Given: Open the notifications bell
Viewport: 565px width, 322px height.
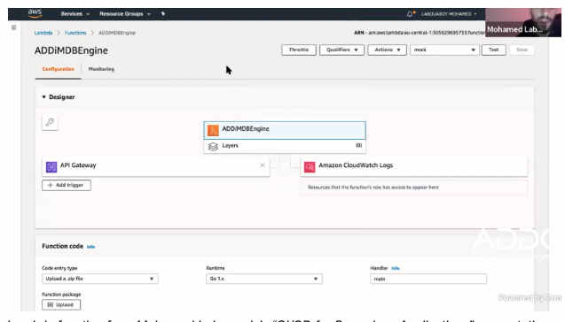Looking at the screenshot, I should pyautogui.click(x=411, y=13).
